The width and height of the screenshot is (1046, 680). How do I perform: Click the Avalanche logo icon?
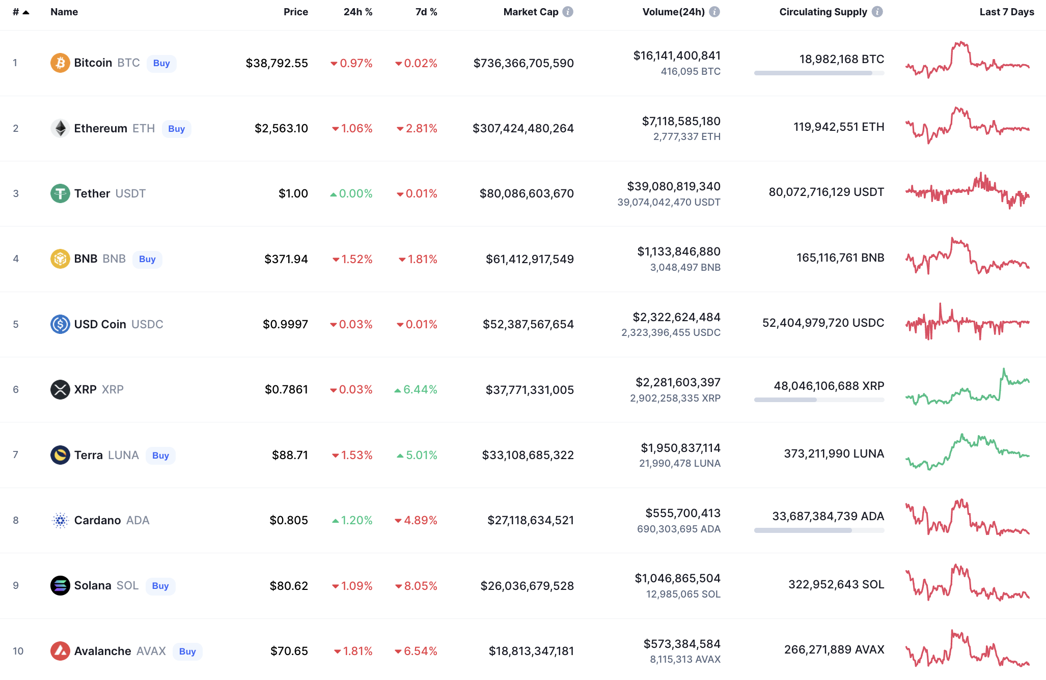click(60, 651)
